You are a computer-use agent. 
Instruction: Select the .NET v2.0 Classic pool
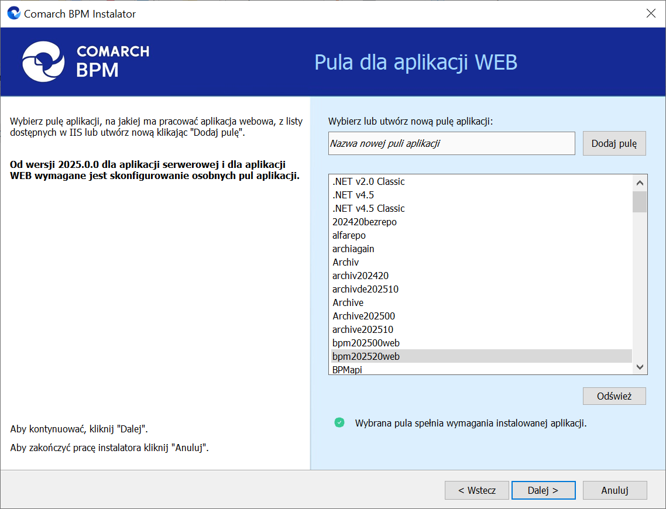(482, 181)
